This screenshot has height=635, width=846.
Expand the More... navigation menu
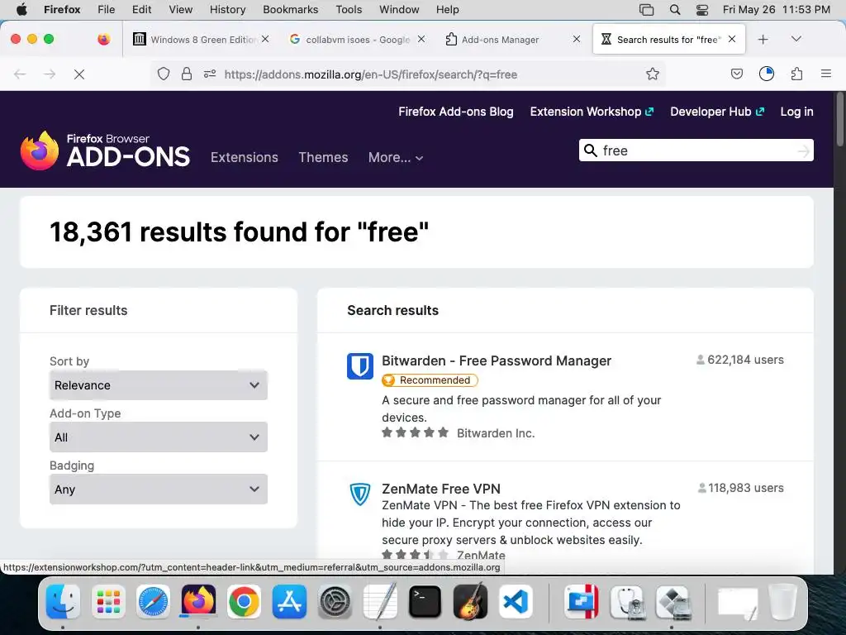tap(396, 157)
